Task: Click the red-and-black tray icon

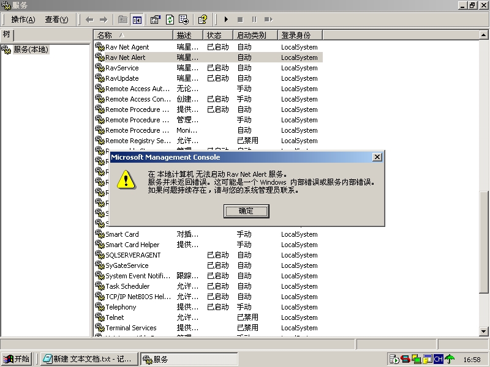Action: (405, 359)
